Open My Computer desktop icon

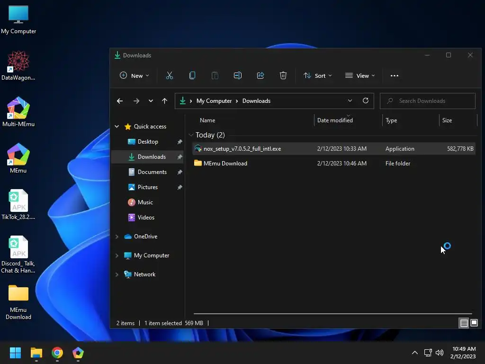click(x=18, y=20)
